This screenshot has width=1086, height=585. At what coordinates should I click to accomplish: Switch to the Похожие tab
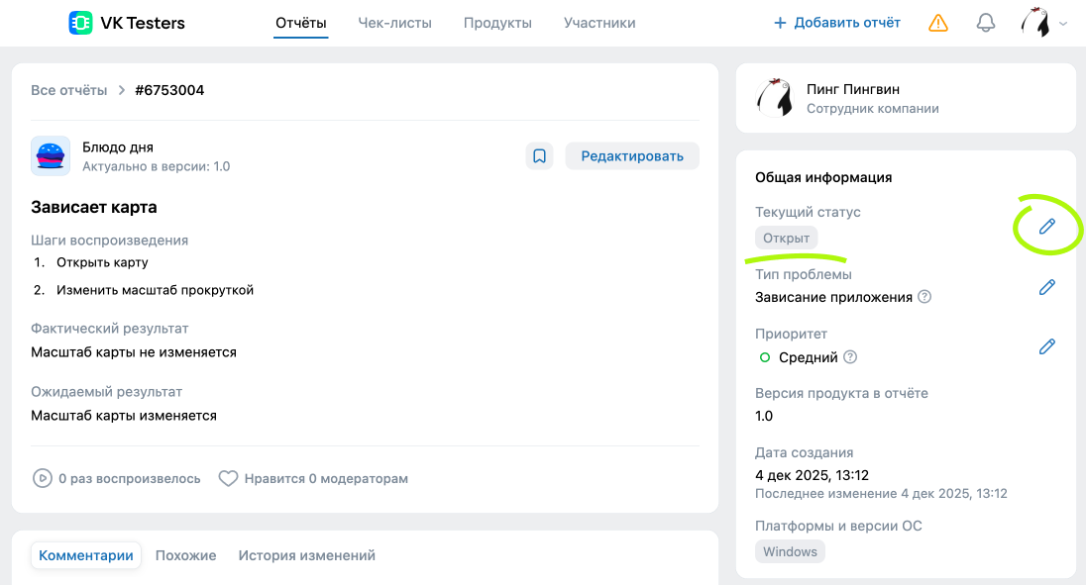click(185, 555)
